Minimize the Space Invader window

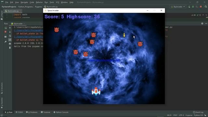(148, 10)
